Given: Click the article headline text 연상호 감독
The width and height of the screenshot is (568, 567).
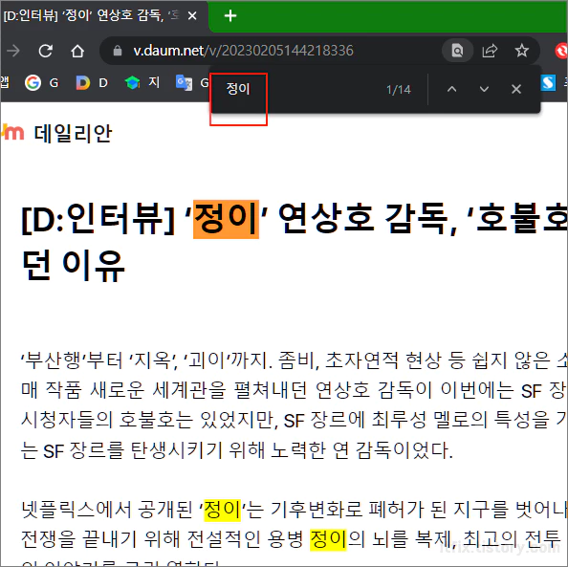Looking at the screenshot, I should 362,219.
